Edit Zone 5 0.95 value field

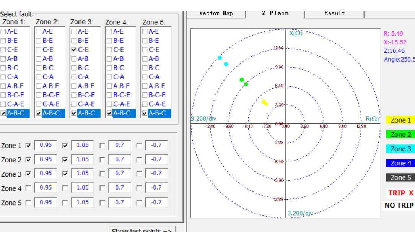pyautogui.click(x=46, y=202)
